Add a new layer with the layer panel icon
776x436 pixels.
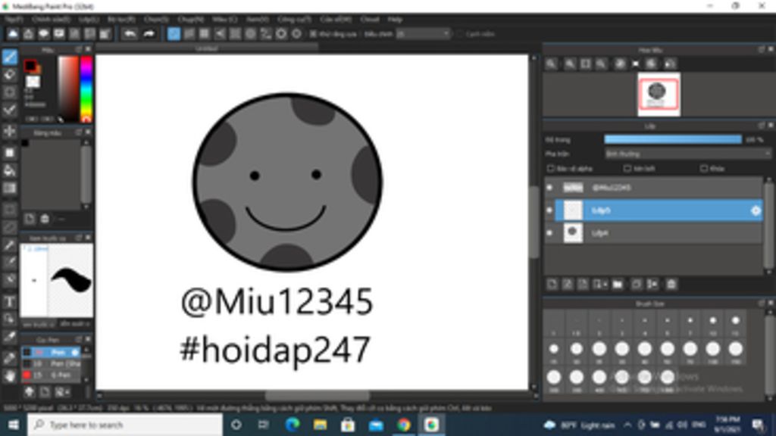pyautogui.click(x=552, y=285)
